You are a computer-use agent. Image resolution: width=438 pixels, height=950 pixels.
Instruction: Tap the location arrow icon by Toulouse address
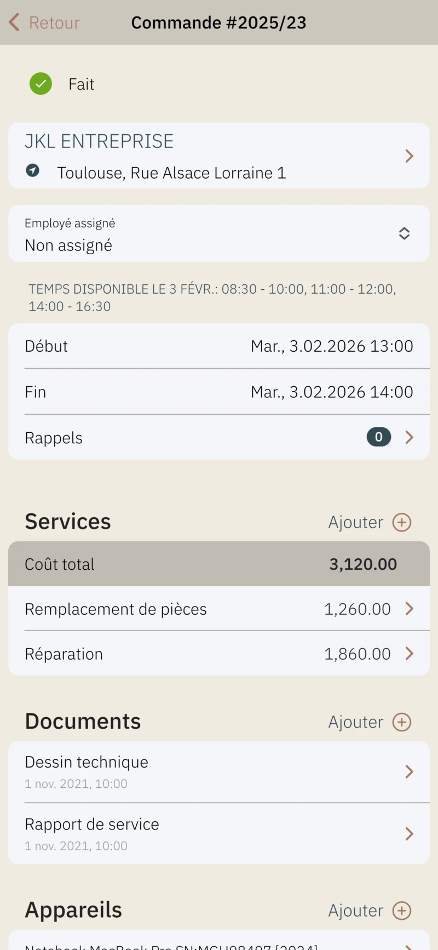pos(33,170)
